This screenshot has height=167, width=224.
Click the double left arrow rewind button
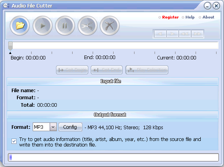pos(185,34)
